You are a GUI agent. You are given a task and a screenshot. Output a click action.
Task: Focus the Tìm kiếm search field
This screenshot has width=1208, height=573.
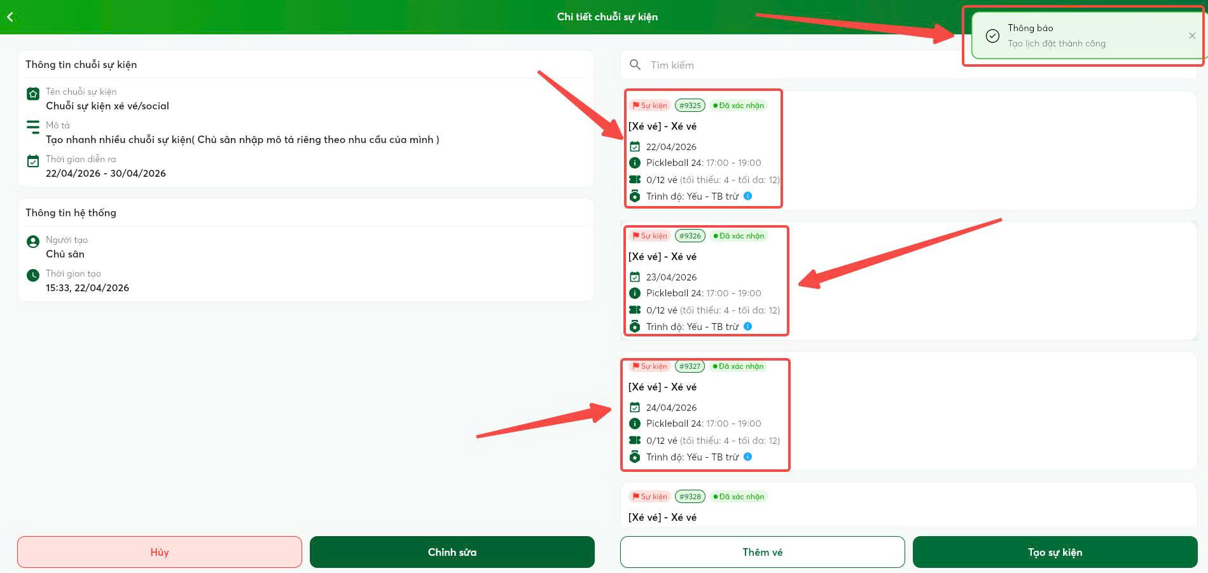click(908, 65)
